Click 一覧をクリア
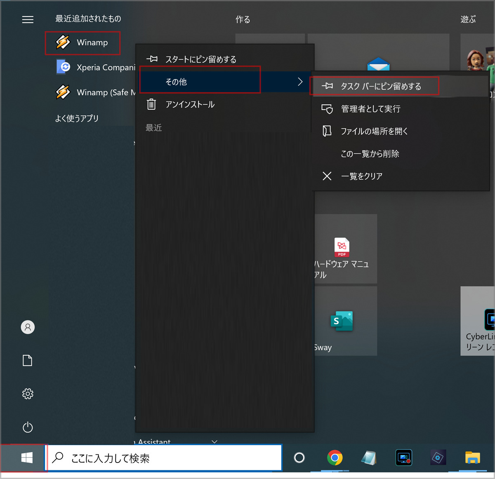This screenshot has height=479, width=495. pos(400,176)
